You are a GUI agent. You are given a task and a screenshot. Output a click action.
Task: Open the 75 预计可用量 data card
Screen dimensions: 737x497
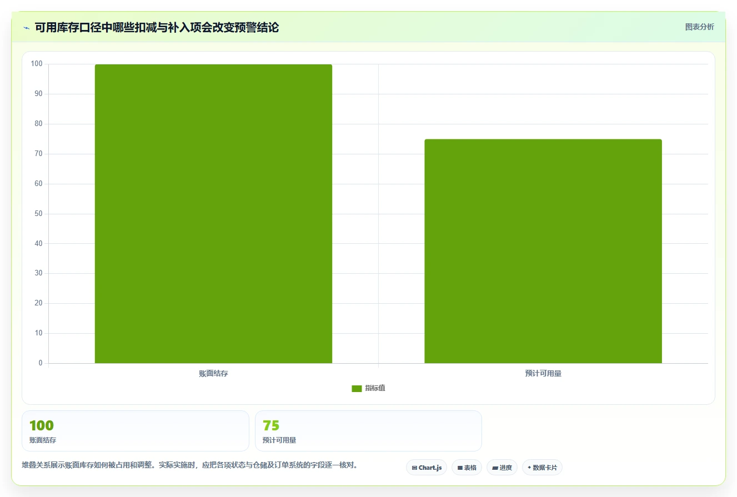tap(368, 431)
